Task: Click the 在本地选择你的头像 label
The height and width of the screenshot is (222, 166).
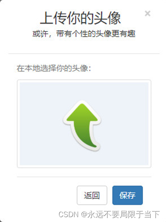Action: click(54, 68)
